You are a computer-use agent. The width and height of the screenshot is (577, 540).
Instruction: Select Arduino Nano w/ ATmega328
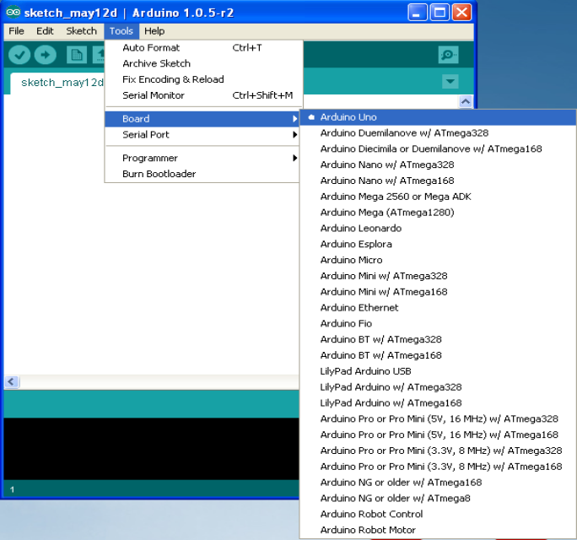click(x=438, y=165)
